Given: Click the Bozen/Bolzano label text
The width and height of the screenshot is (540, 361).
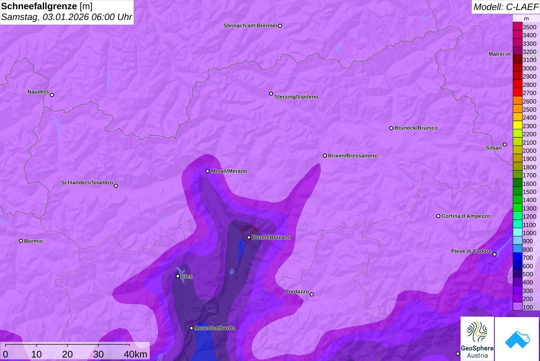Looking at the screenshot, I should click(x=272, y=237).
